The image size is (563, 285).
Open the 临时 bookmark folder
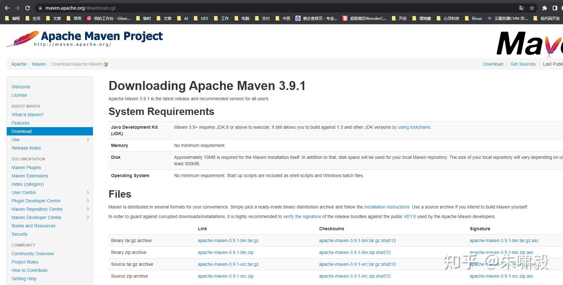[143, 19]
